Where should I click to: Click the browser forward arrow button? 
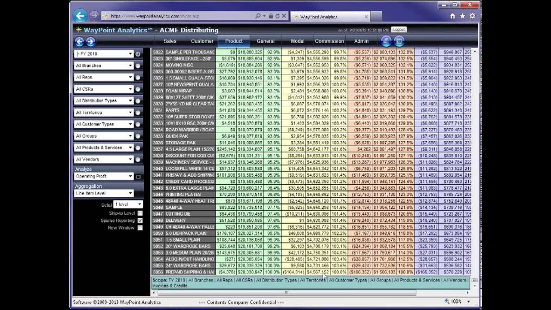click(x=94, y=16)
